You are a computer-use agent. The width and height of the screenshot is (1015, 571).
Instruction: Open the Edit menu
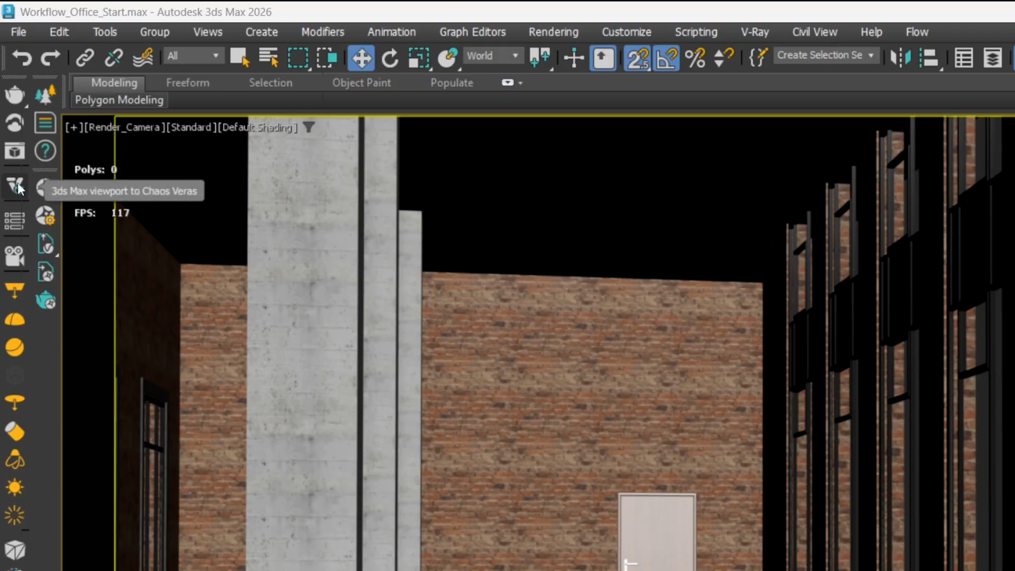59,32
